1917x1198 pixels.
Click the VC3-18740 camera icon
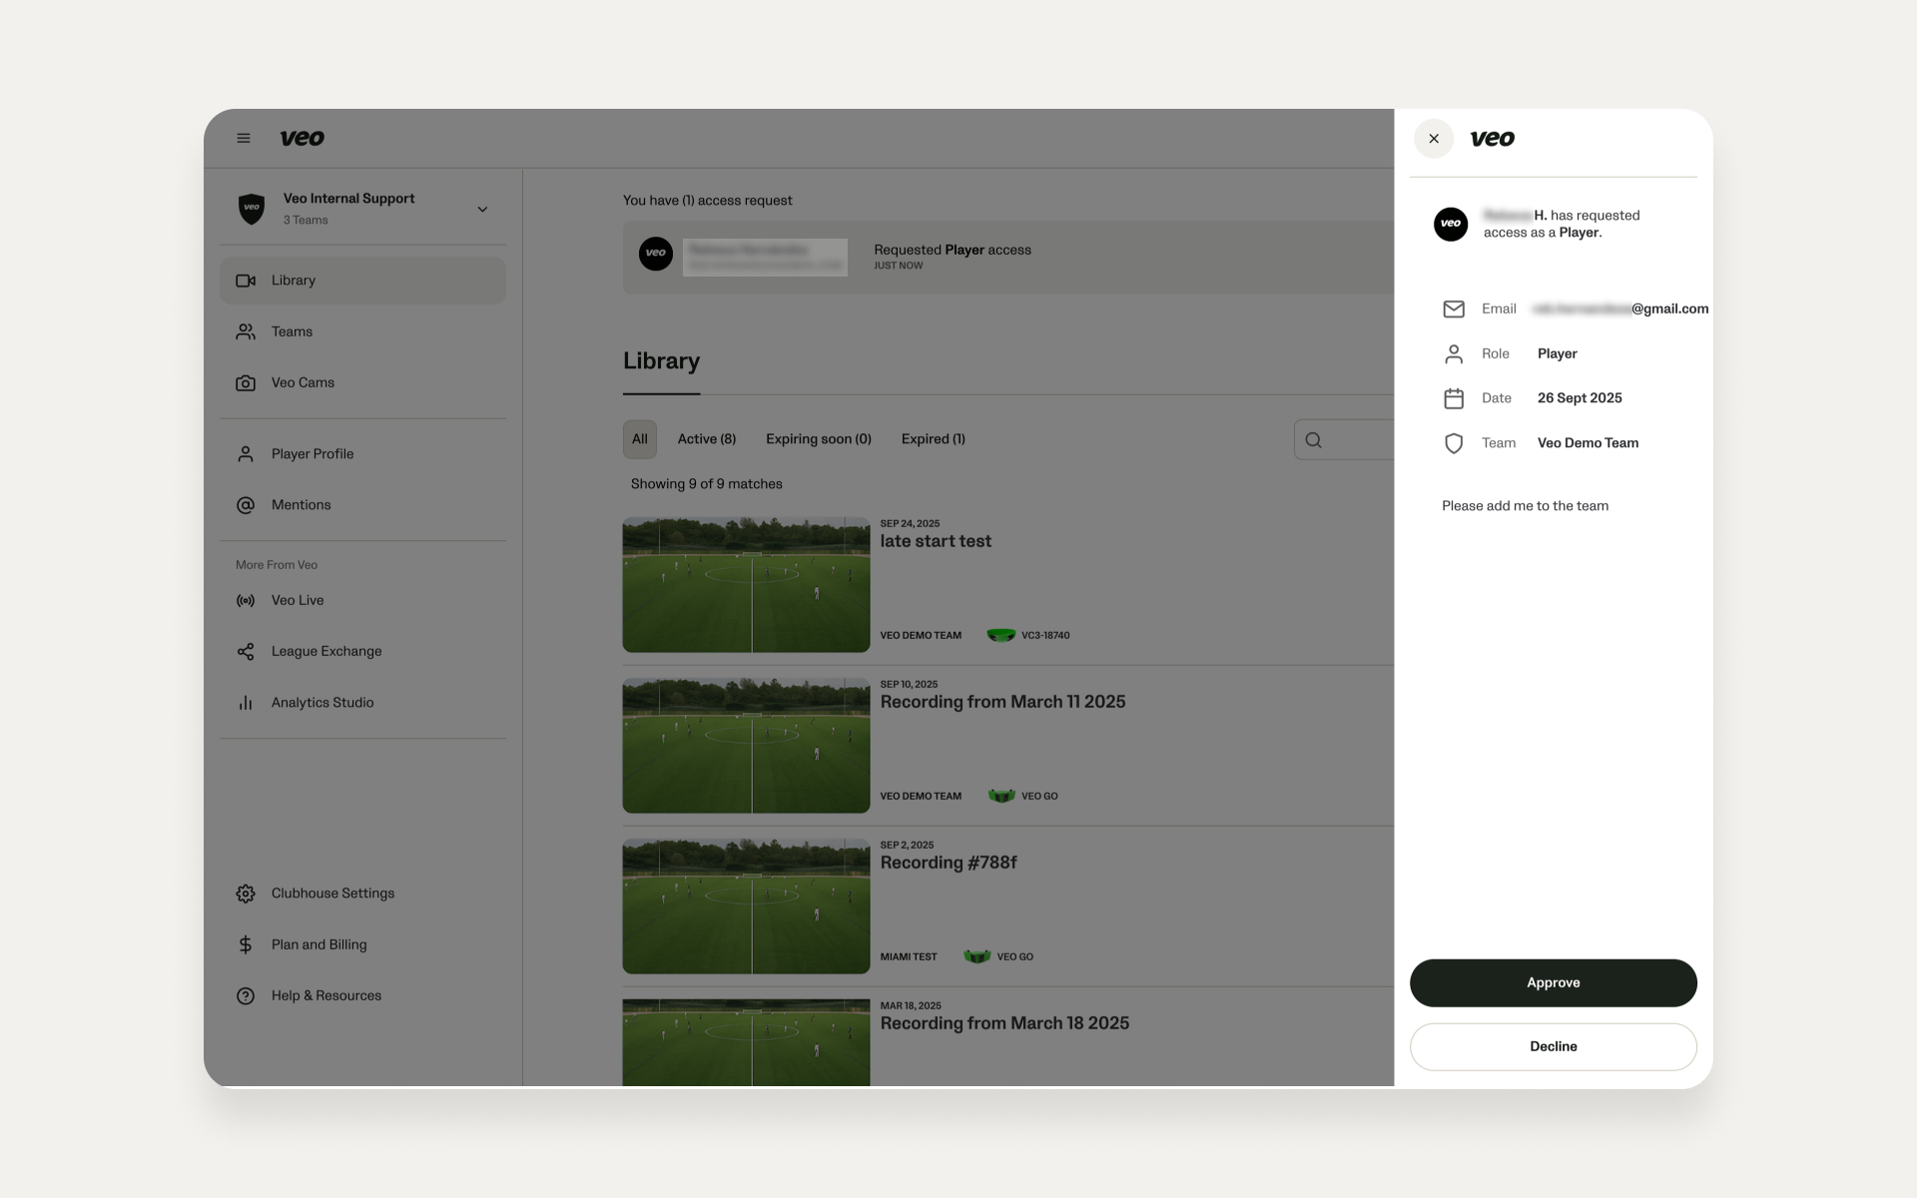[x=1001, y=635]
